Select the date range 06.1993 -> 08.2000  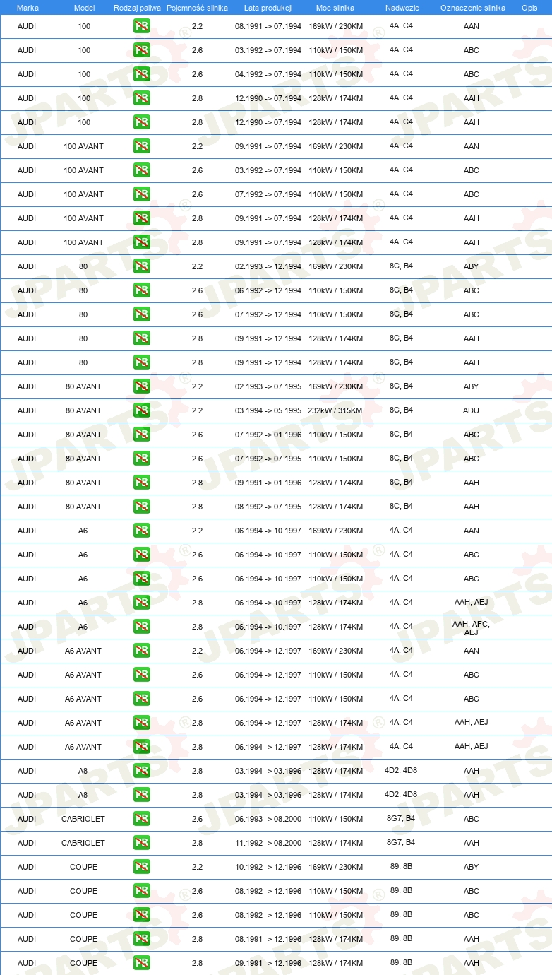[x=268, y=820]
